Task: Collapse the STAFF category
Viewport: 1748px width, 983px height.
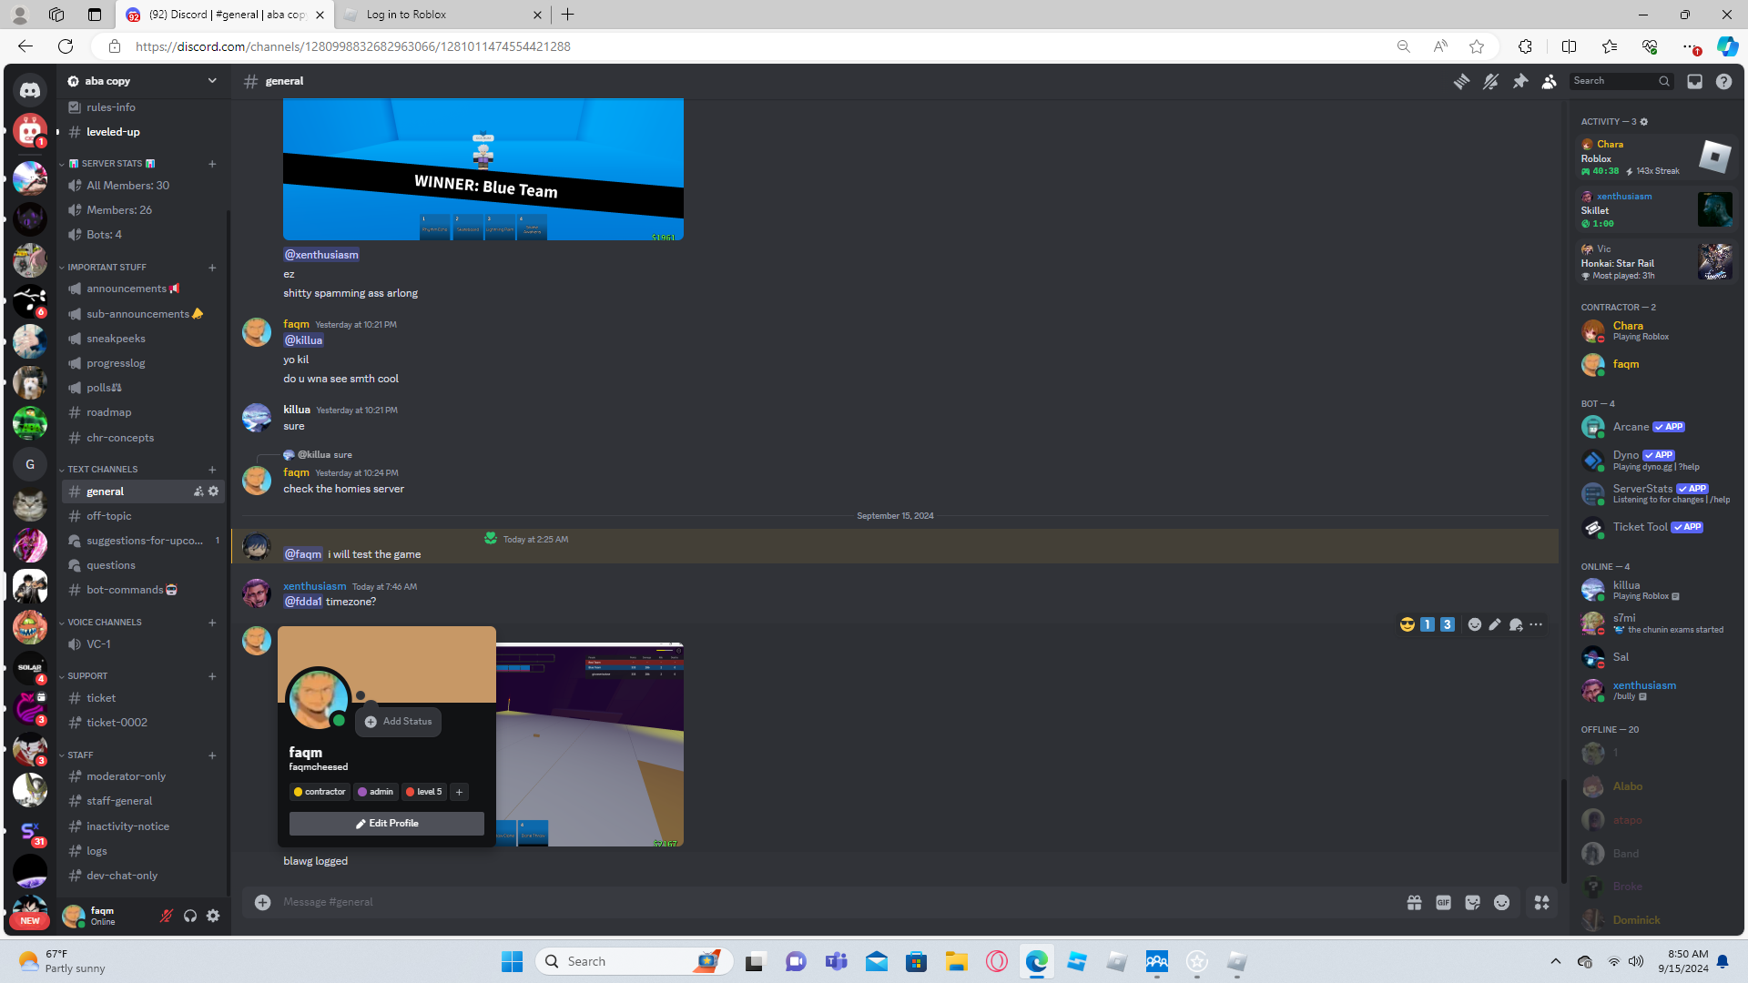Action: pos(76,755)
